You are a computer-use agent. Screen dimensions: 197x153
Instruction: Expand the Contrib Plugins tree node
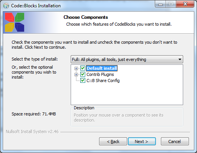(x=76, y=74)
